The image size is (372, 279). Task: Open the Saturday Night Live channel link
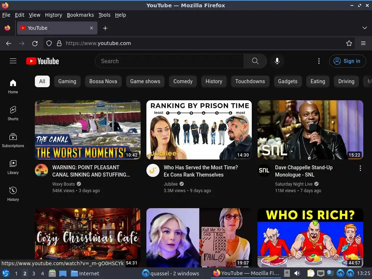pyautogui.click(x=294, y=184)
